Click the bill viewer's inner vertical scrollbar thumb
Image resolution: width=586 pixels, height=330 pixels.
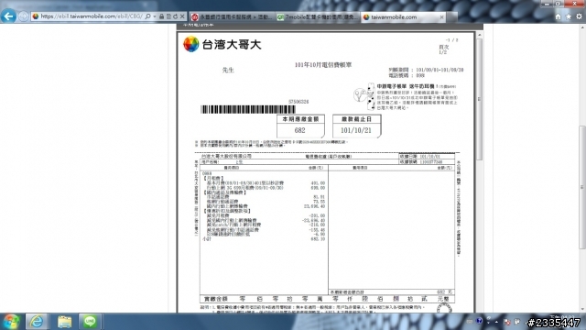[480, 99]
